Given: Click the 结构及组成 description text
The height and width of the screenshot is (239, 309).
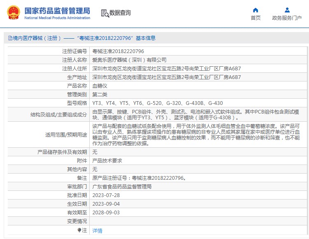Looking at the screenshot, I should pyautogui.click(x=196, y=115).
